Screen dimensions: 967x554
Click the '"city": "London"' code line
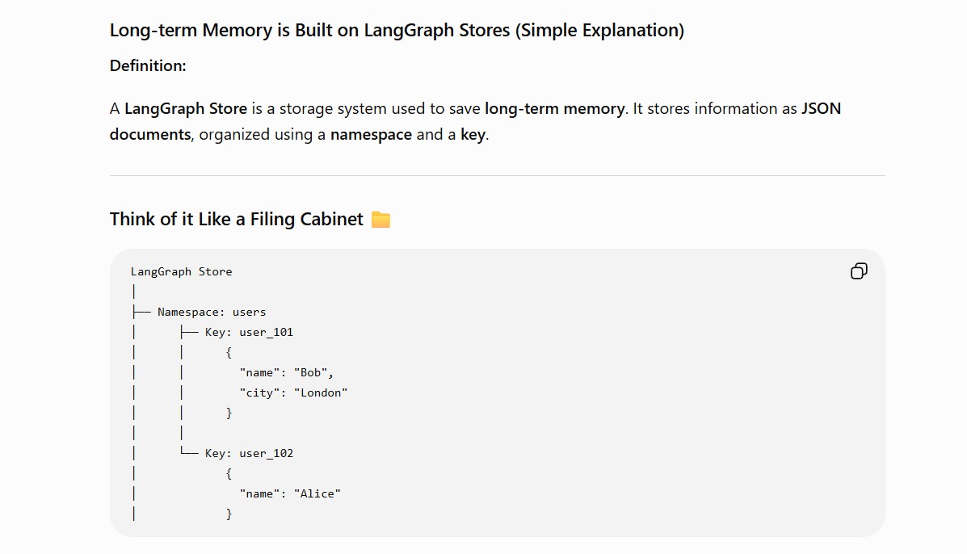(x=293, y=393)
